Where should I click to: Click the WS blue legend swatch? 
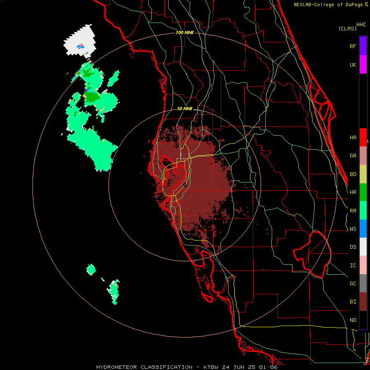[363, 229]
